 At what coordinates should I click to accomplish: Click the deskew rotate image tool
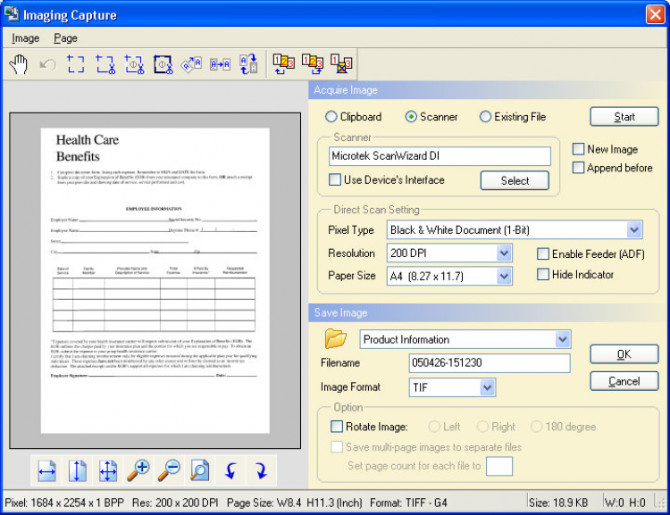191,64
